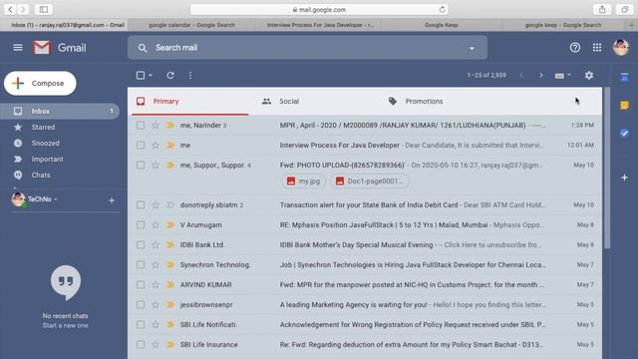Image resolution: width=638 pixels, height=359 pixels.
Task: Open the Google account avatar
Action: [x=621, y=48]
